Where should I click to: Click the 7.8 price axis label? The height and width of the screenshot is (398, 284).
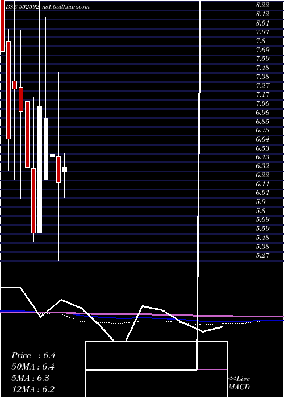(261, 41)
